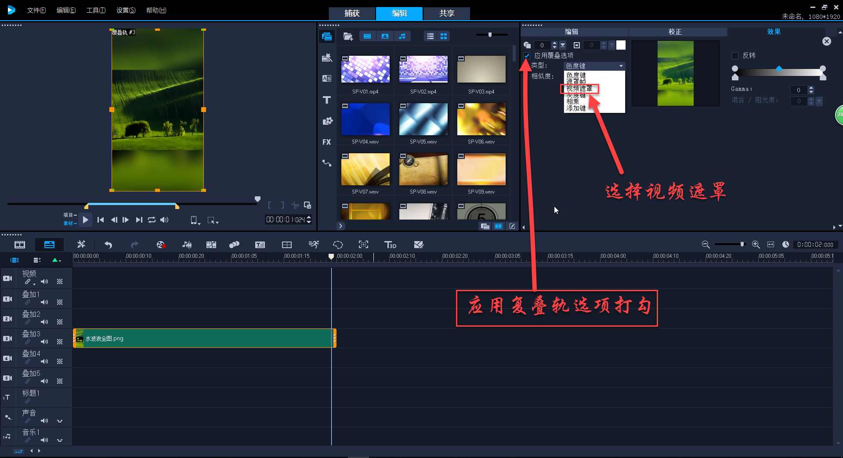Viewport: 843px width, 458px height.
Task: Toggle track transparency for 叠加2
Action: [x=60, y=322]
